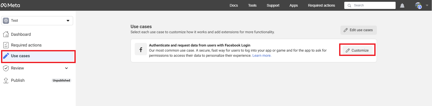Click the Meta logo
Image resolution: width=432 pixels, height=106 pixels.
[x=10, y=5]
